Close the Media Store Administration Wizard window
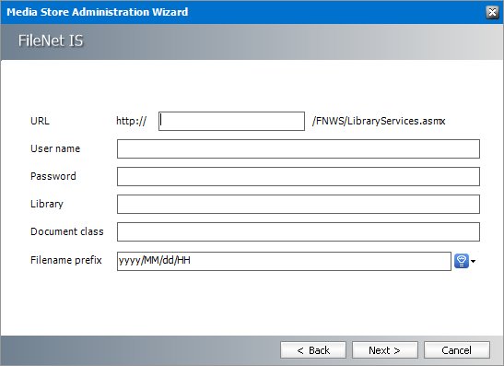 click(492, 13)
